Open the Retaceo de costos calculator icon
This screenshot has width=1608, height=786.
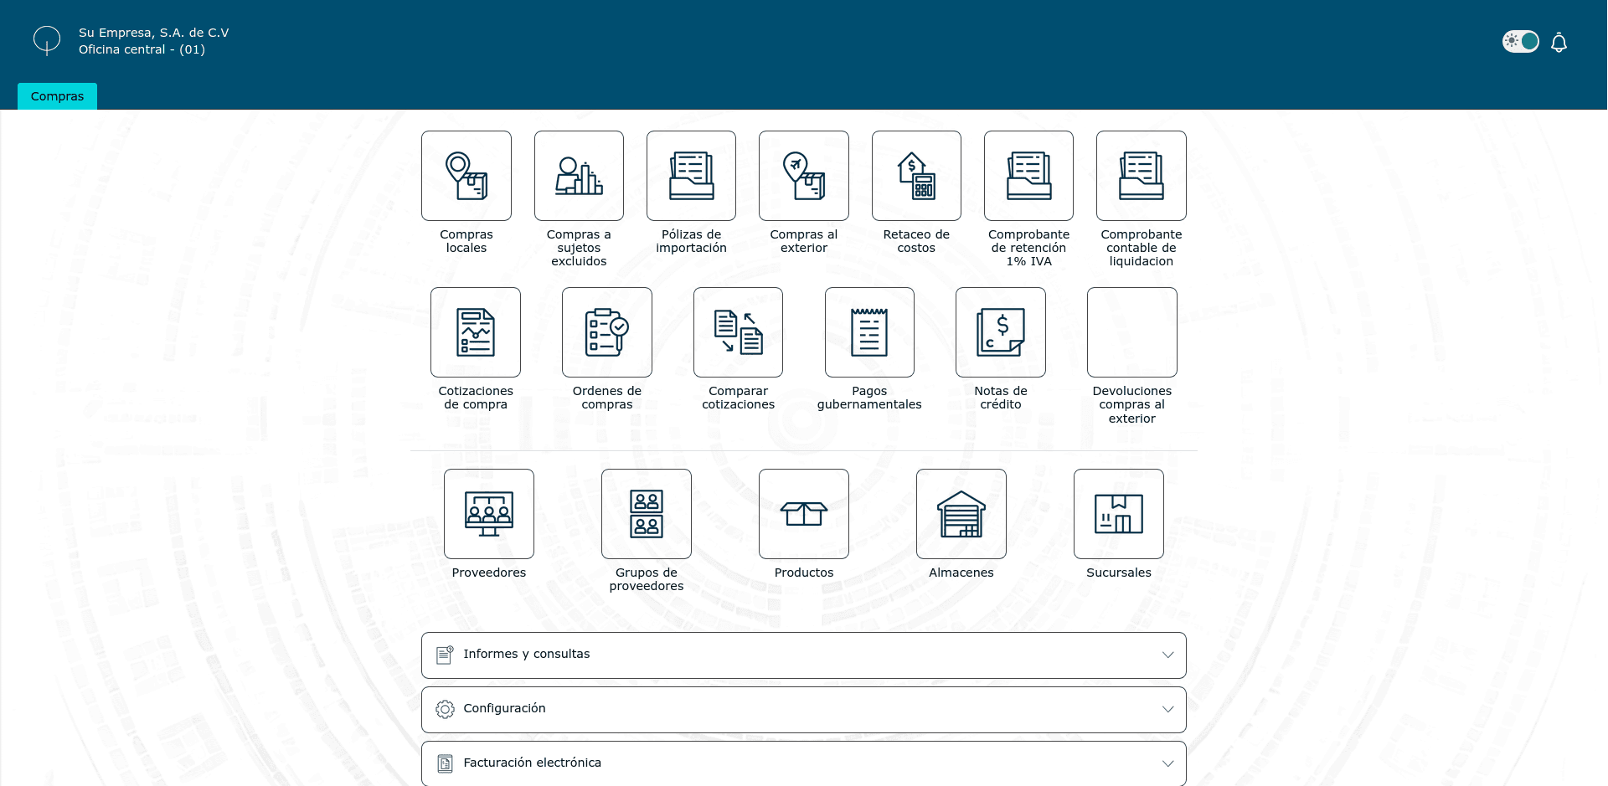pyautogui.click(x=916, y=176)
